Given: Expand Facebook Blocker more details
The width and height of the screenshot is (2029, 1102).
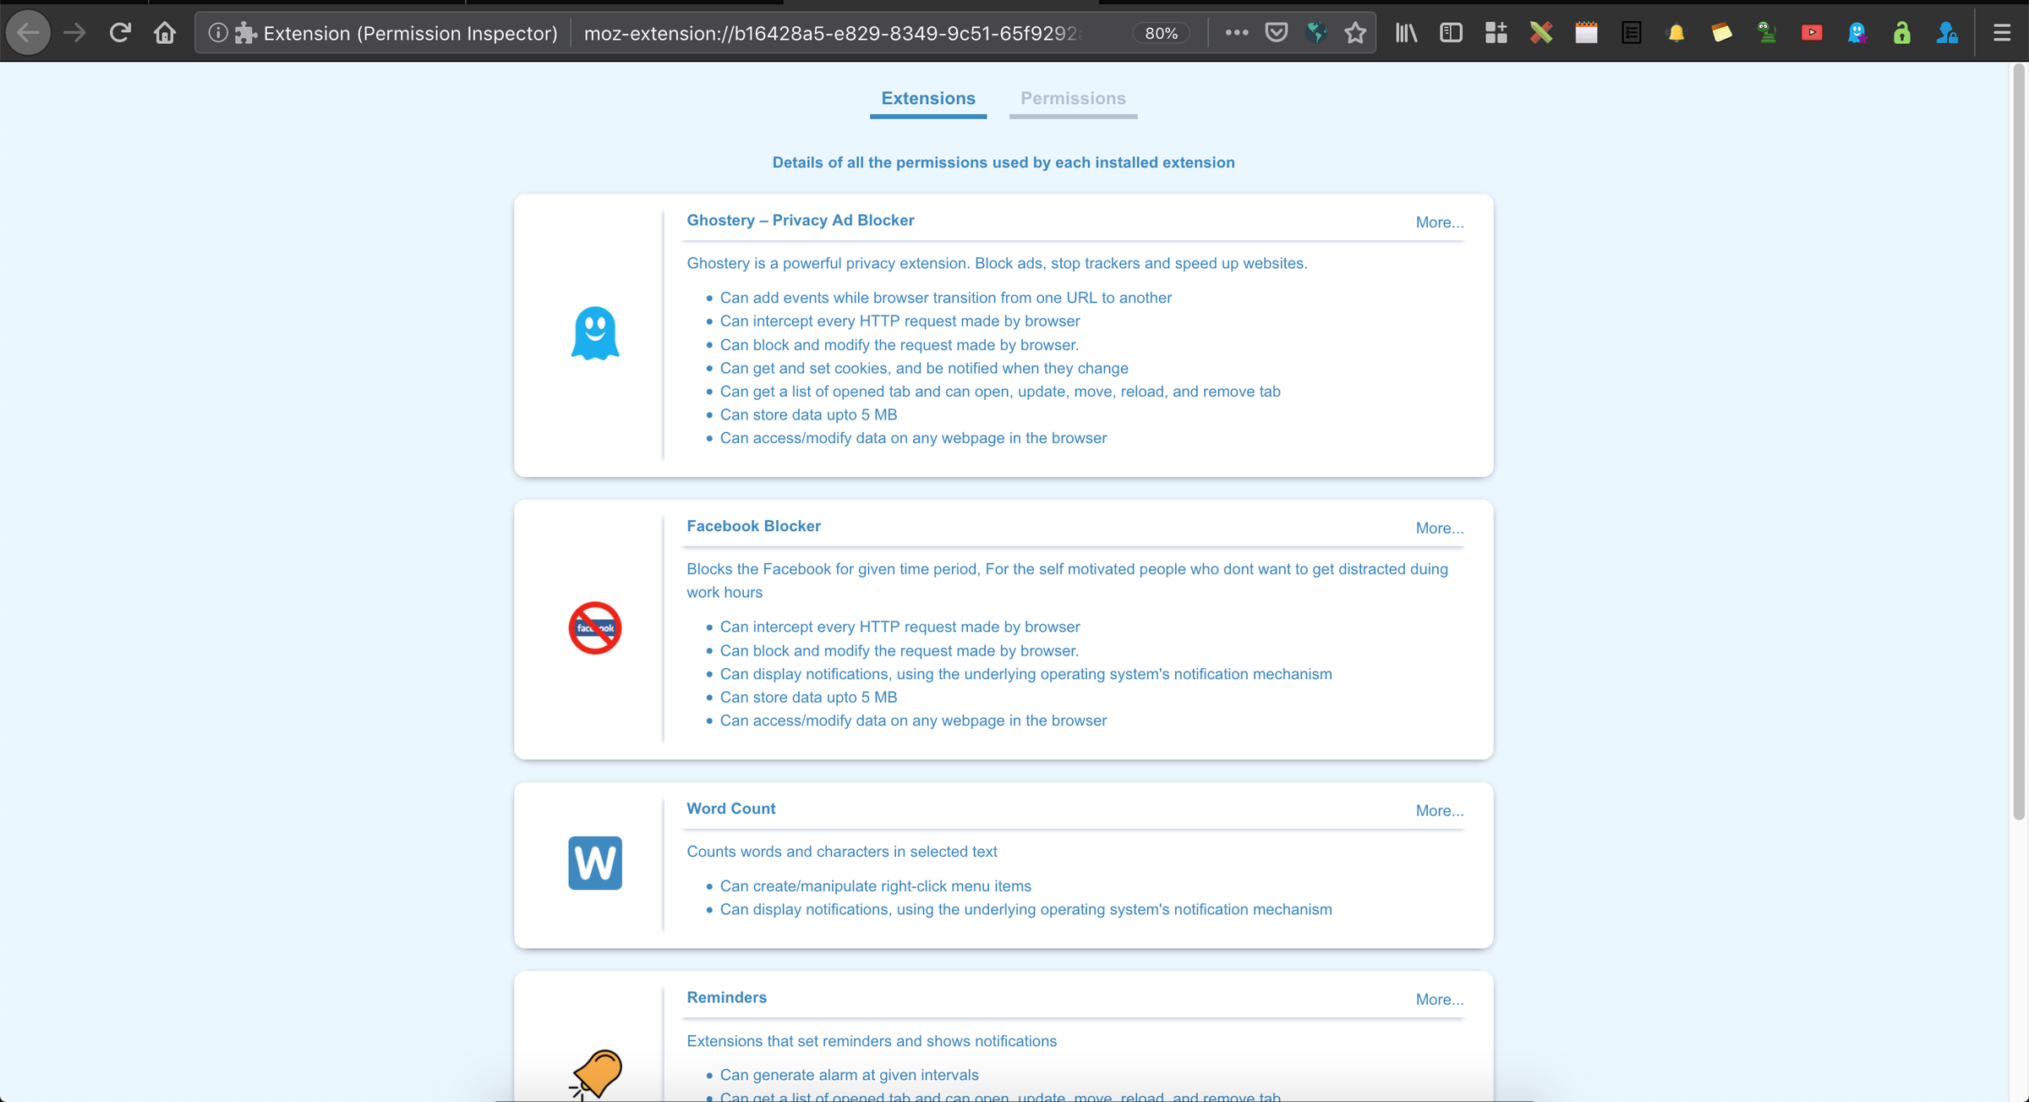Looking at the screenshot, I should tap(1438, 528).
